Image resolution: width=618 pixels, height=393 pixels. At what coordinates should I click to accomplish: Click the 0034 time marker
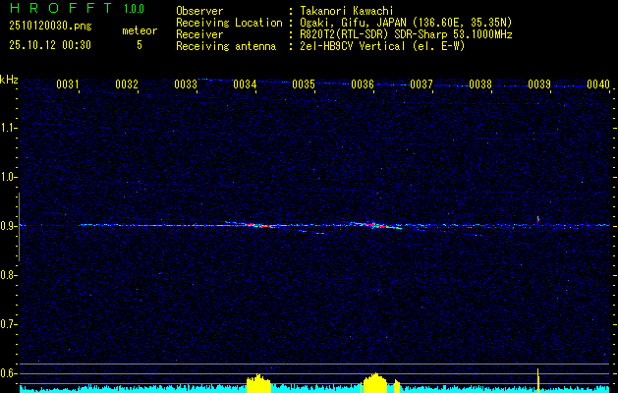tap(245, 84)
